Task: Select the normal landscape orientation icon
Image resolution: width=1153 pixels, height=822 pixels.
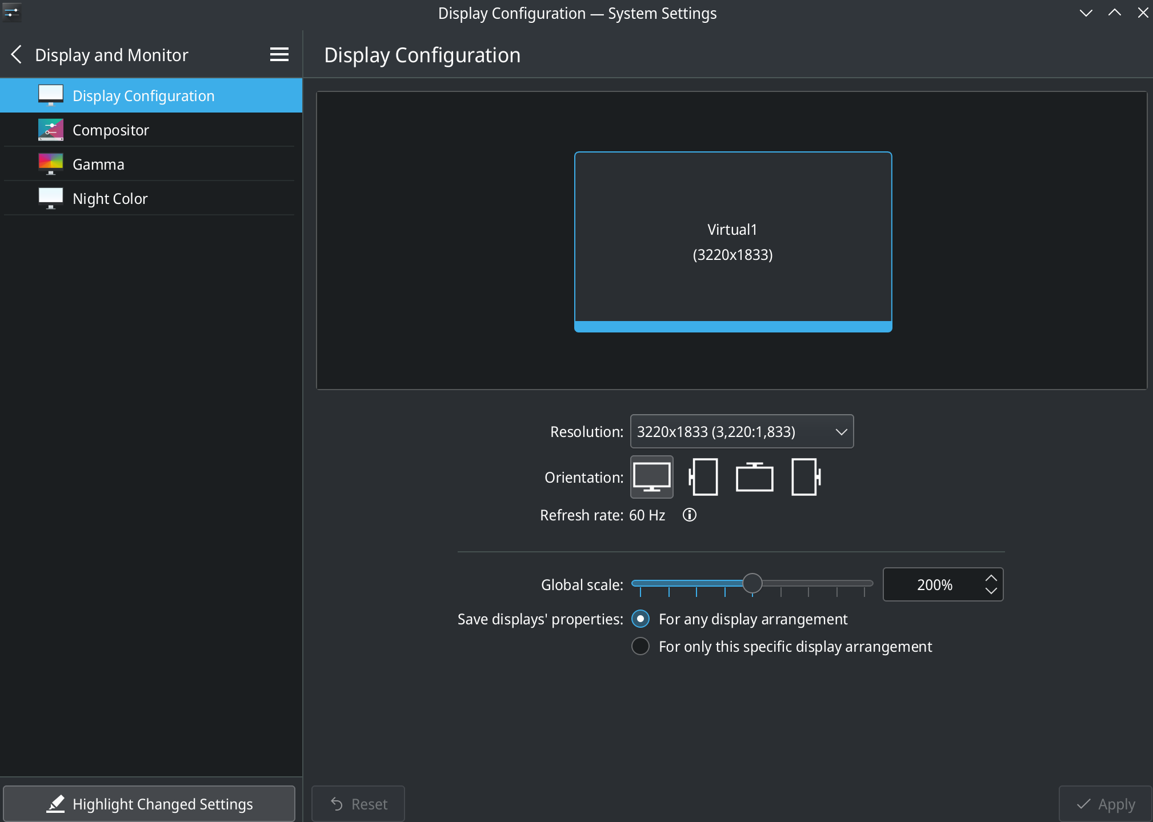Action: [x=651, y=477]
